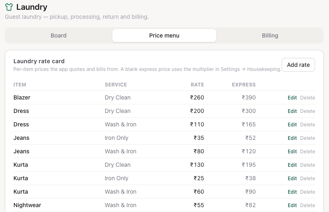
Task: Select the Price menu tab
Action: click(164, 35)
